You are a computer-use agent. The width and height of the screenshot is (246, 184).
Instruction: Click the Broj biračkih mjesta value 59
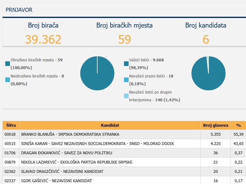[124, 40]
